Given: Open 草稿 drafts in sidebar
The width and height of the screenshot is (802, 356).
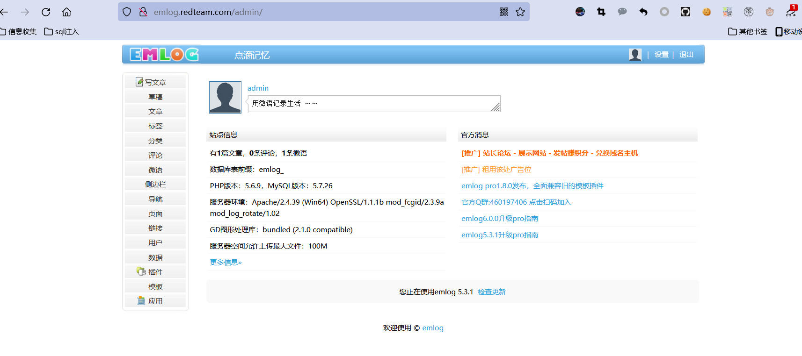Looking at the screenshot, I should coord(155,97).
